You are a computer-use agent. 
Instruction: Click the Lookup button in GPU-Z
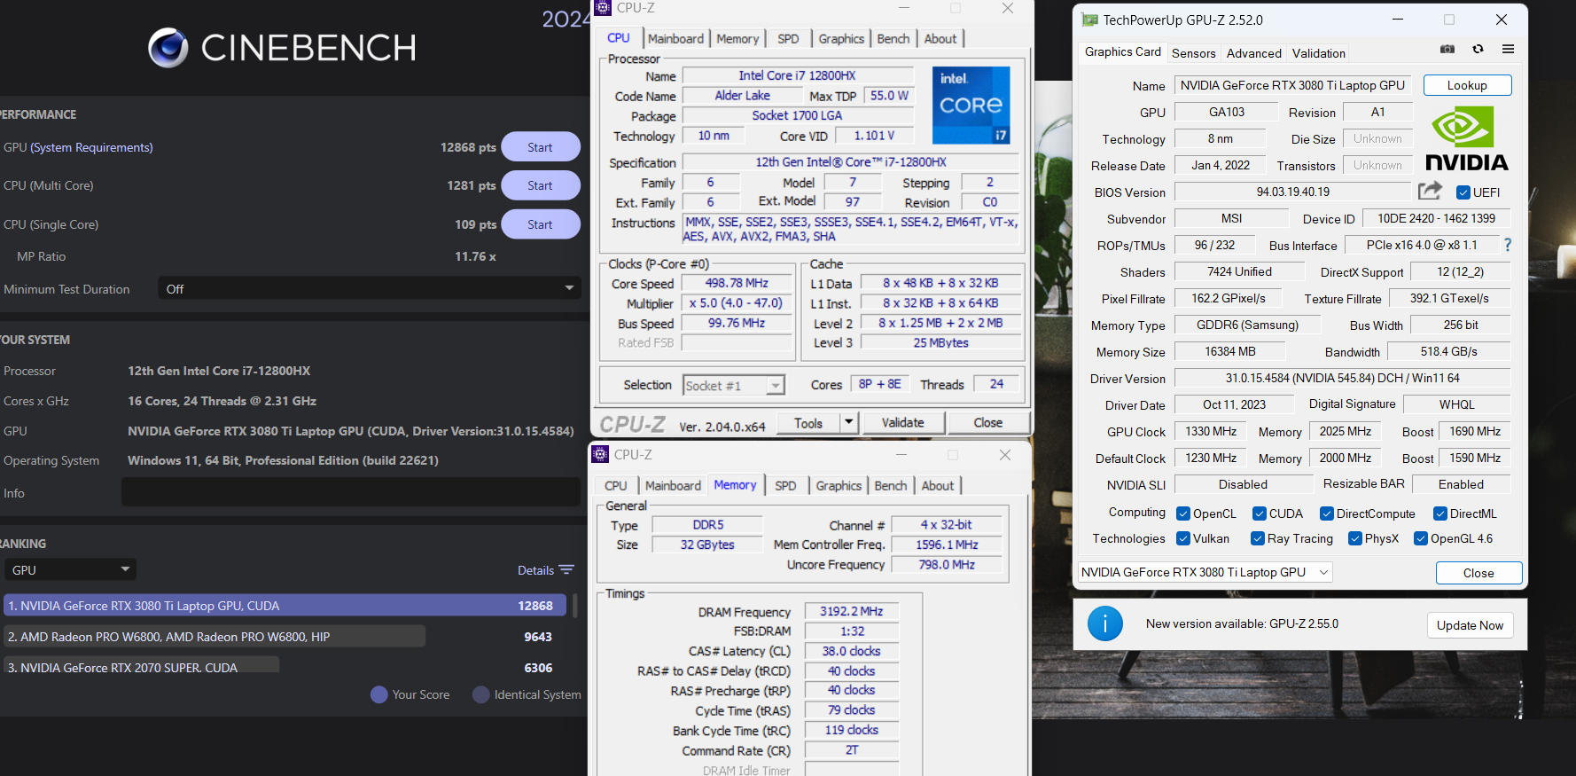(1467, 85)
